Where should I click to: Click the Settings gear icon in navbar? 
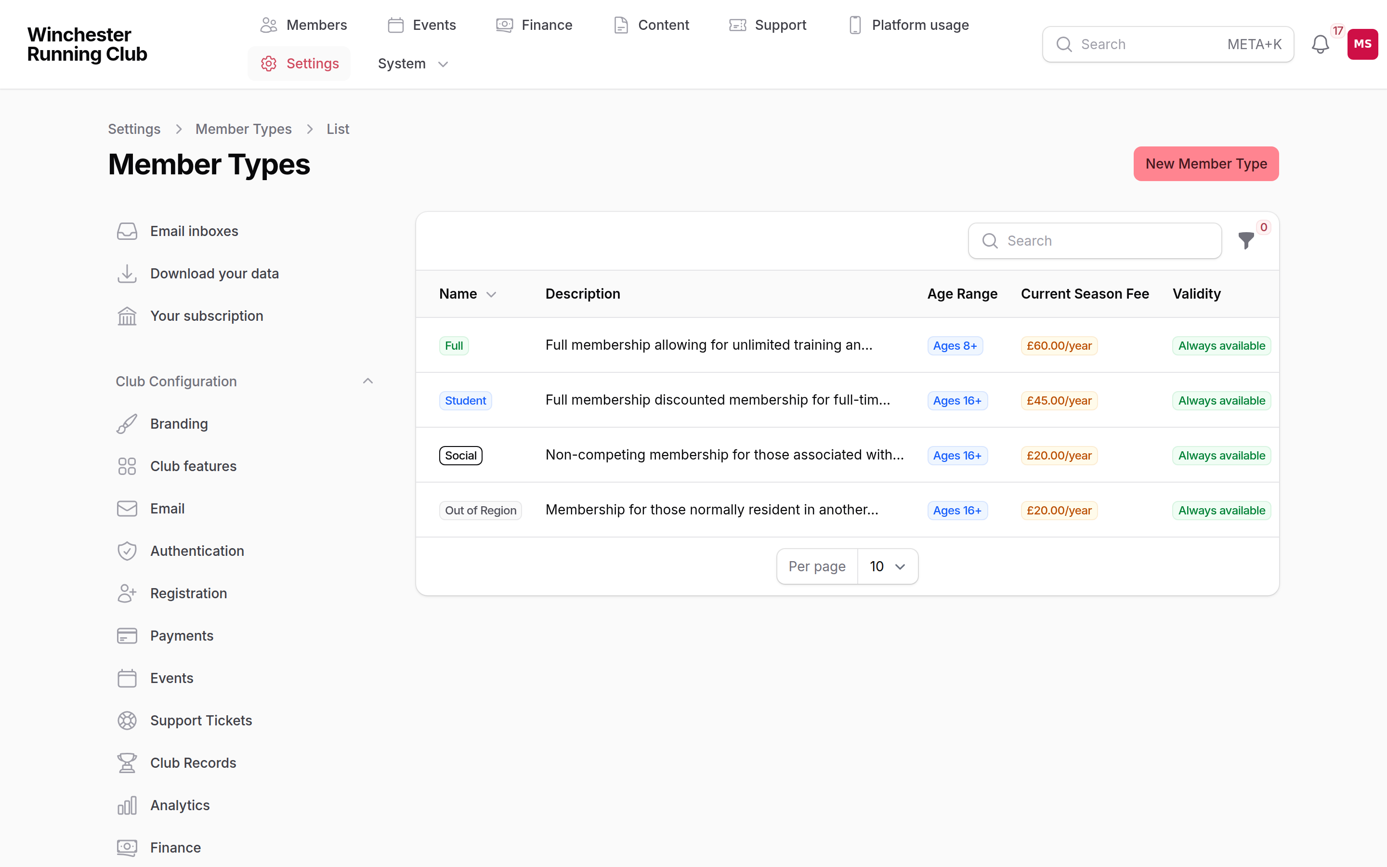269,64
